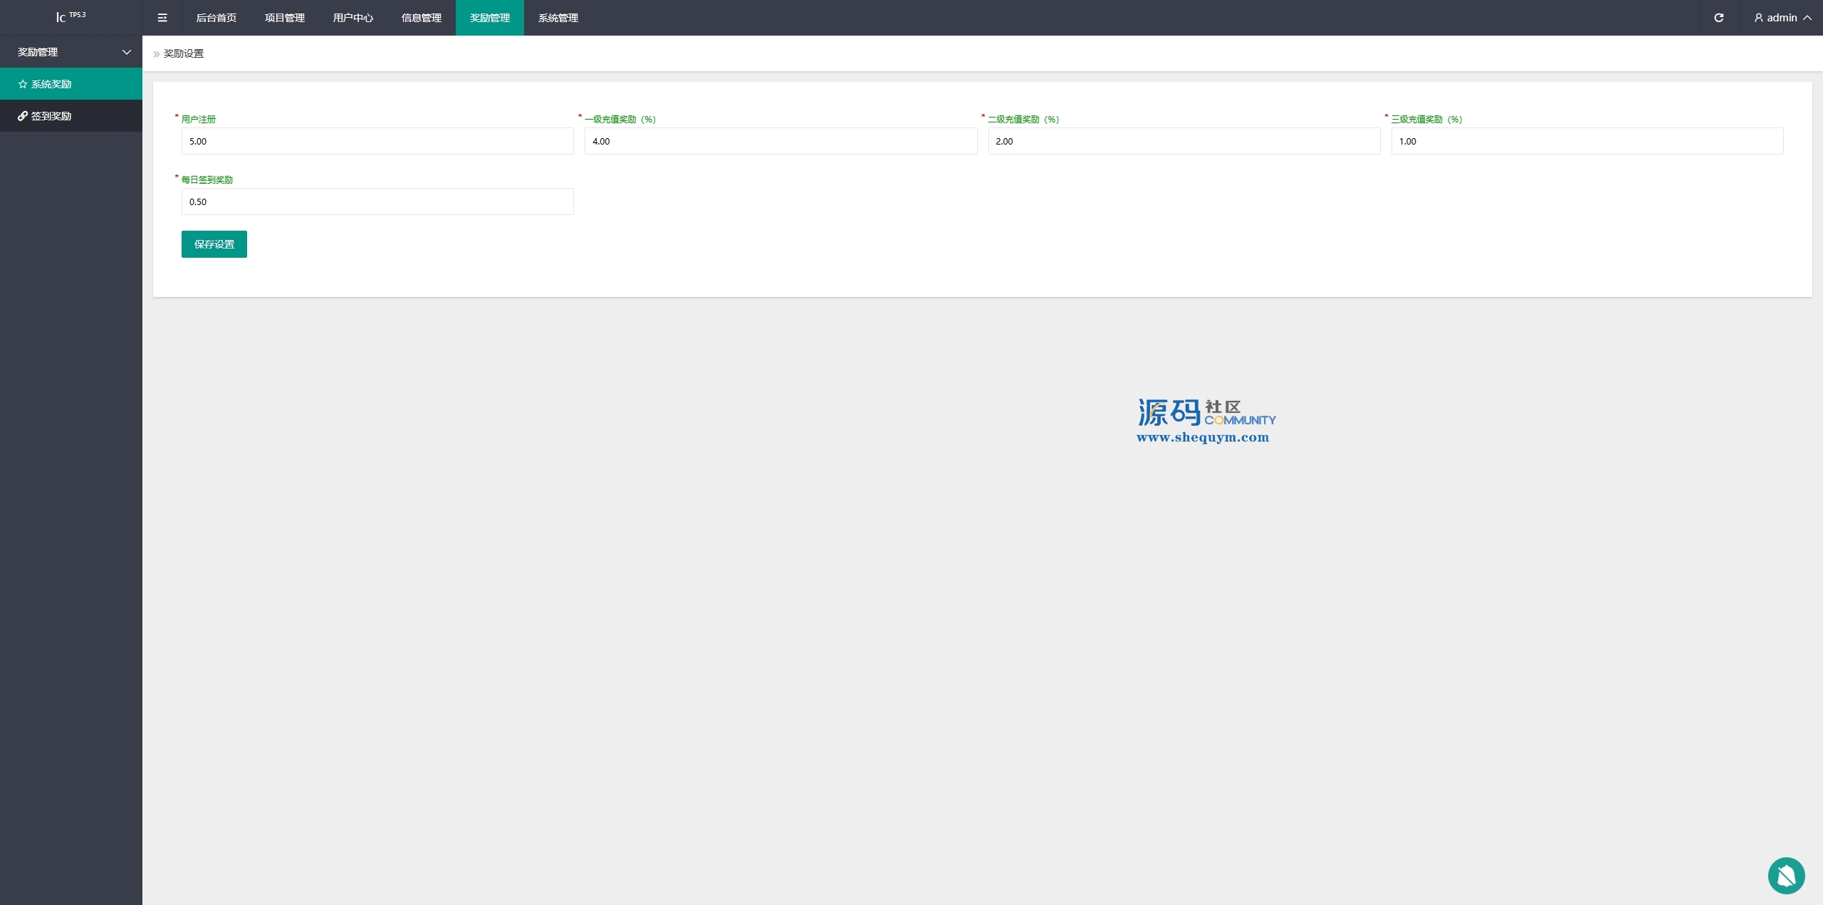This screenshot has height=905, width=1823.
Task: Select 签到奖励 in the sidebar
Action: [51, 116]
